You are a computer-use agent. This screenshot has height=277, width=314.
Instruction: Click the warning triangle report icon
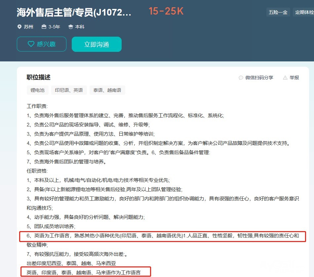(285, 78)
